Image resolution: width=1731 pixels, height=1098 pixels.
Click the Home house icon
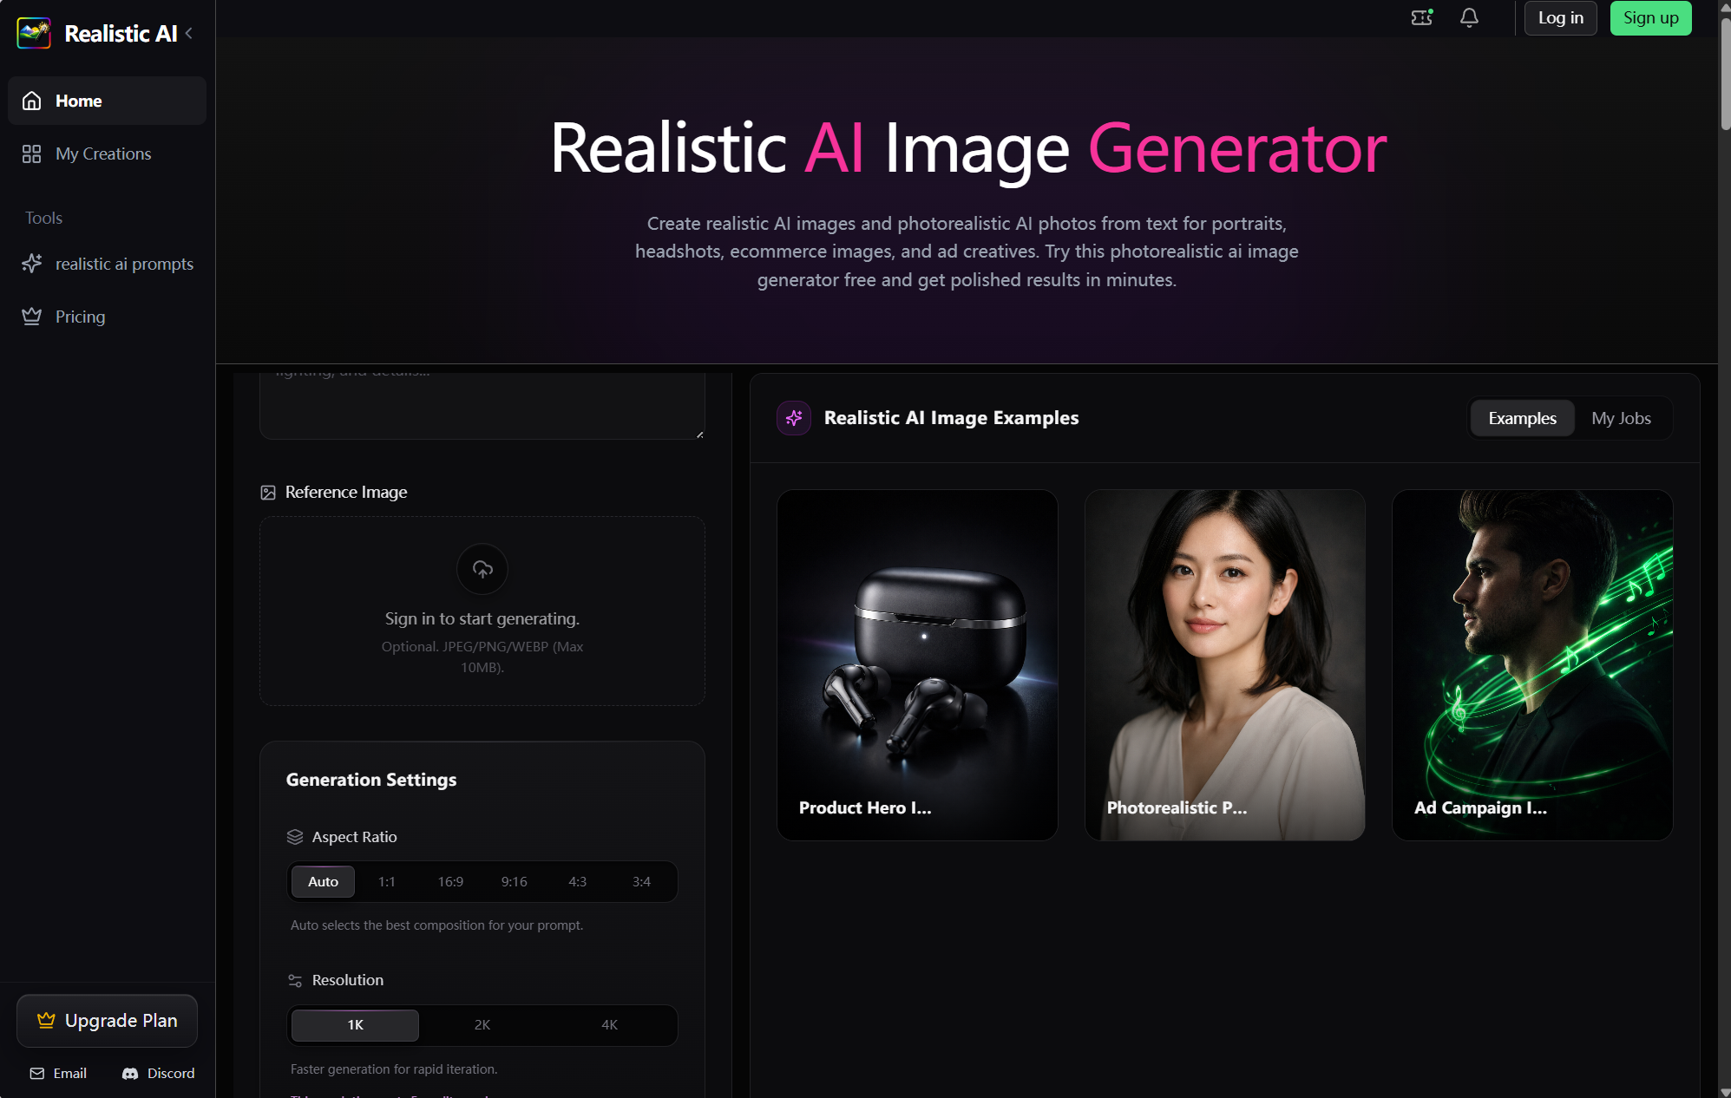[x=32, y=101]
